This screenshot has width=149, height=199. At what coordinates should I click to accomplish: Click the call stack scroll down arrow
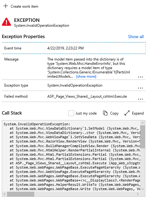coord(143,189)
